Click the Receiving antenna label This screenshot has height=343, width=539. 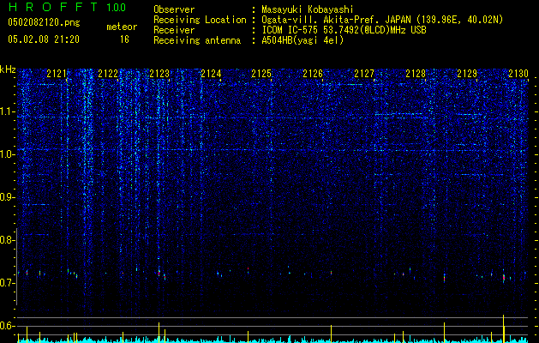click(x=197, y=40)
